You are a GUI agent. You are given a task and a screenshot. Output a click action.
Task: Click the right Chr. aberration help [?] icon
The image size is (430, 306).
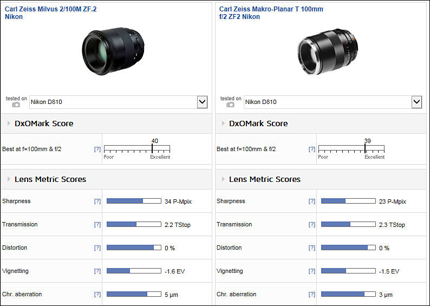point(312,294)
